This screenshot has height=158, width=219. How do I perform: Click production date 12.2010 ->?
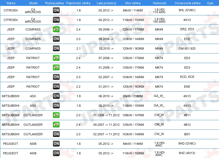[x=106, y=48]
